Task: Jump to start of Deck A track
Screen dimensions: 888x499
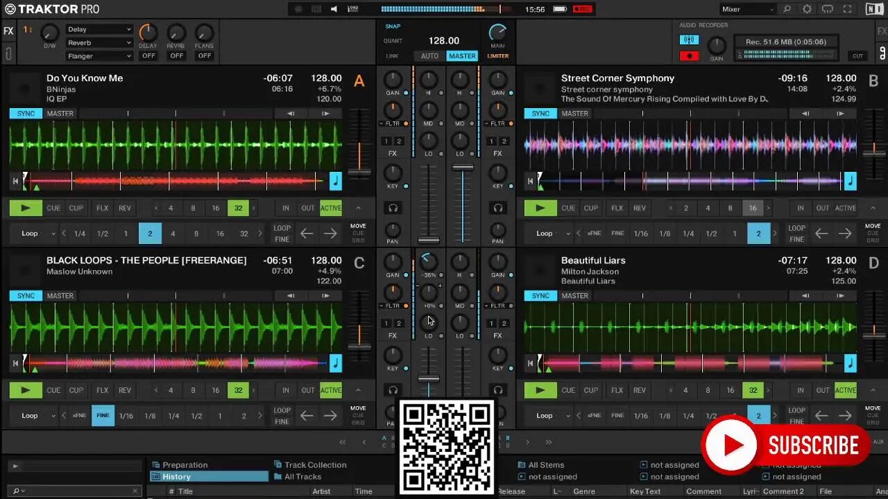Action: (x=15, y=182)
